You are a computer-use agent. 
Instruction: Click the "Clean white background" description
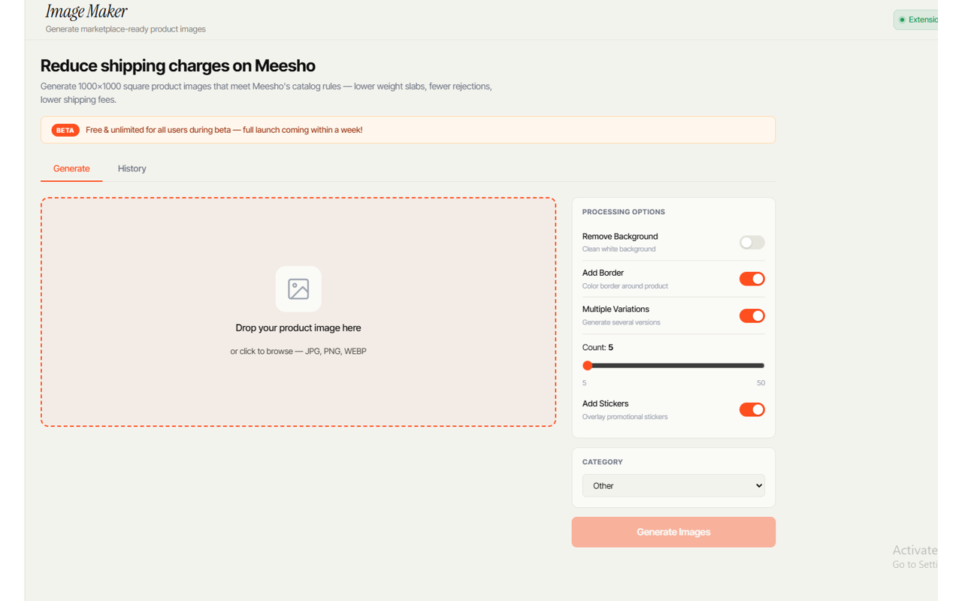point(619,249)
